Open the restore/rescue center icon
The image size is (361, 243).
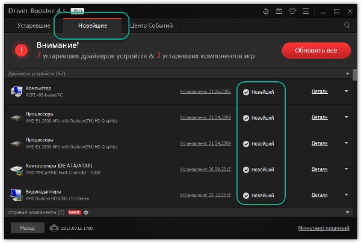[266, 11]
